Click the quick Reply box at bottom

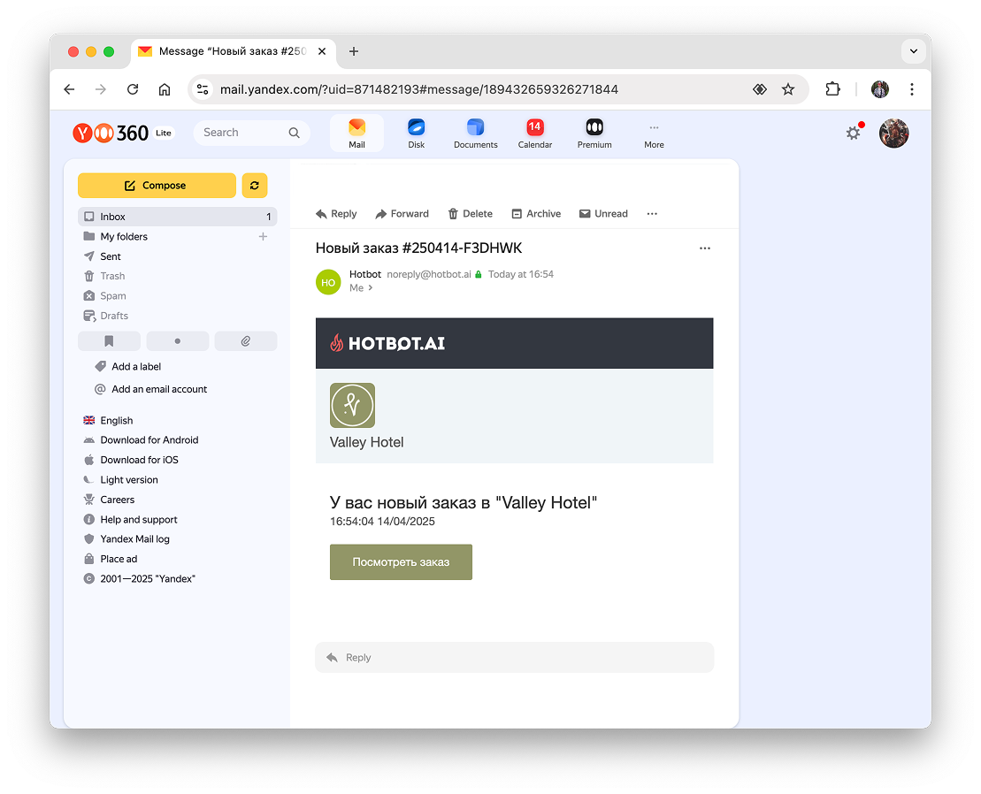tap(514, 658)
